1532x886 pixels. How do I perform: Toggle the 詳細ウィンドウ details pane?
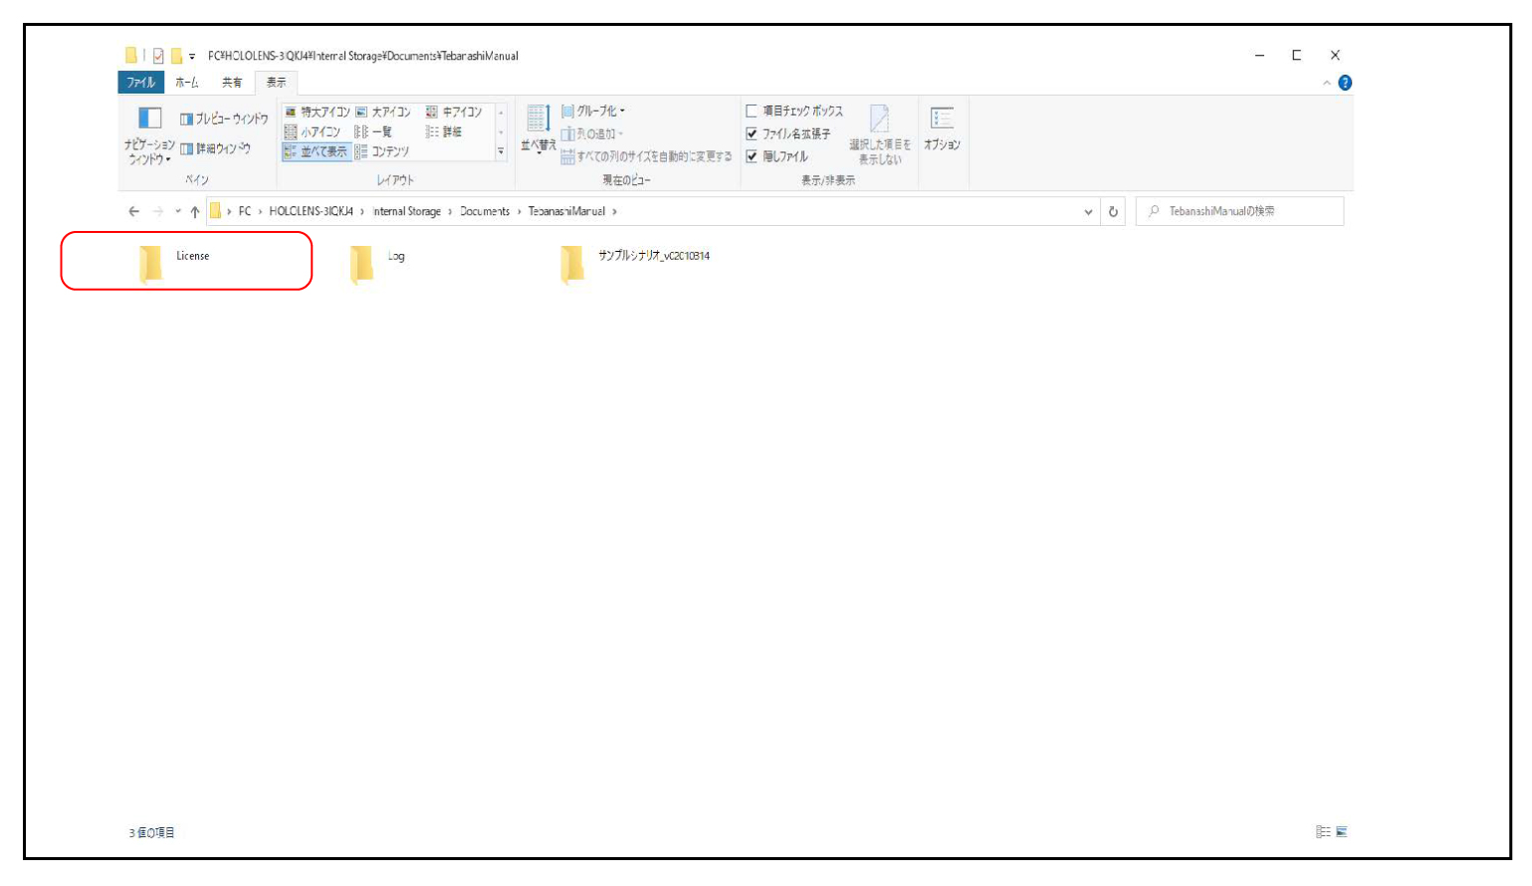215,148
